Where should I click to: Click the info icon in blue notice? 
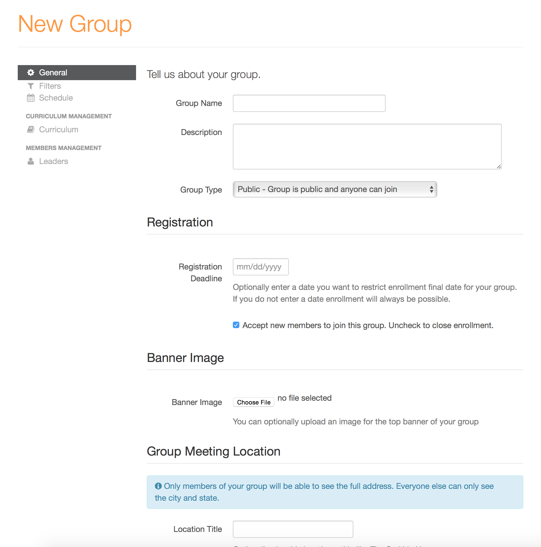click(x=158, y=486)
